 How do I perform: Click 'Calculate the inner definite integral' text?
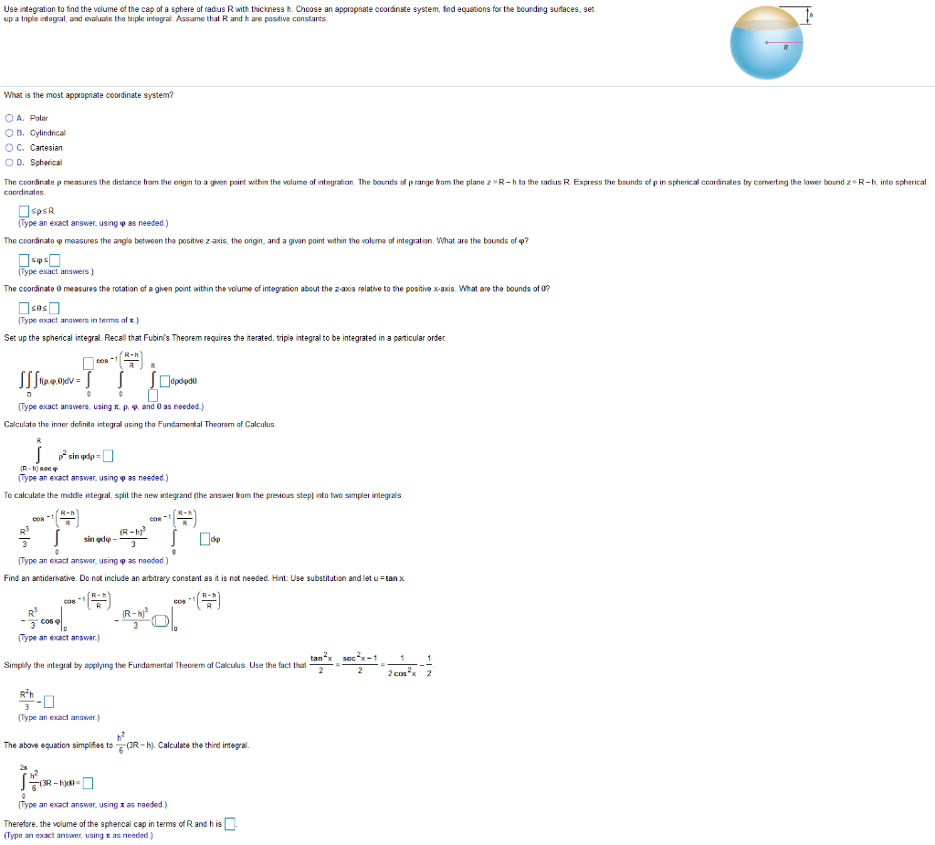[140, 425]
